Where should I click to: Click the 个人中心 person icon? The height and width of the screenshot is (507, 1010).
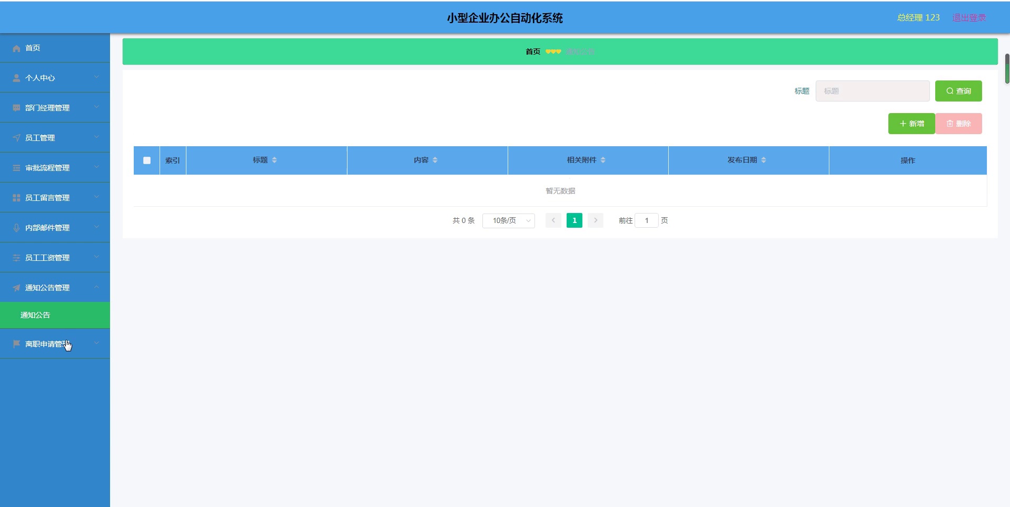point(16,77)
